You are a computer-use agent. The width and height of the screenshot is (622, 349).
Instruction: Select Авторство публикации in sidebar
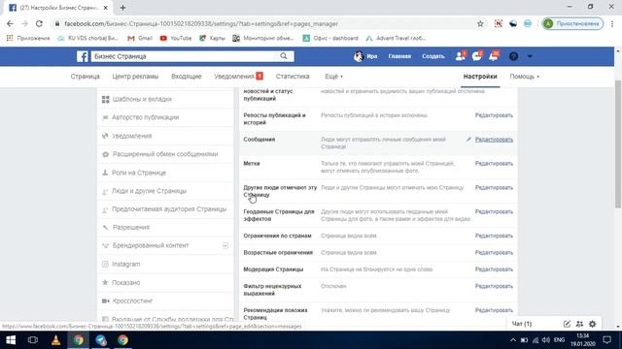[x=165, y=117]
